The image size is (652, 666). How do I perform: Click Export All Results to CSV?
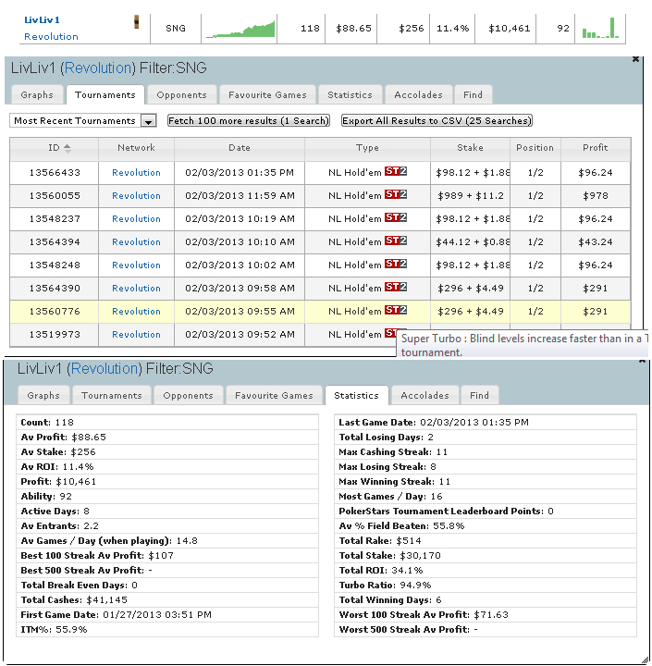click(437, 120)
